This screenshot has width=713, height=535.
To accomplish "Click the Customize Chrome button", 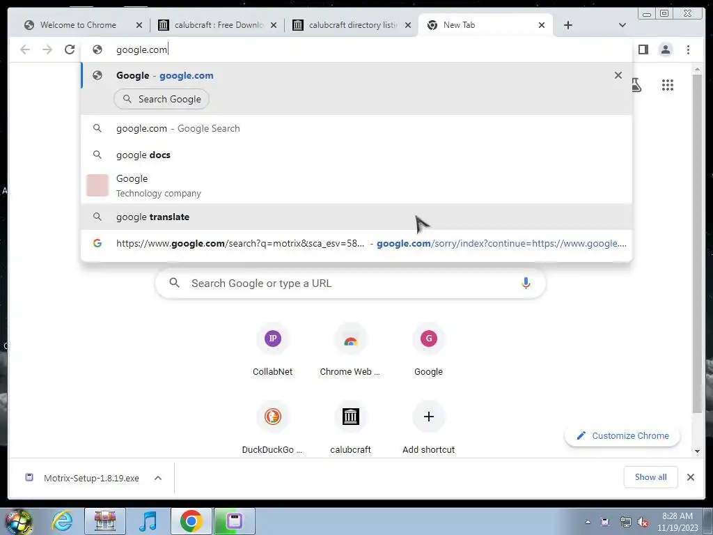I will coord(622,435).
